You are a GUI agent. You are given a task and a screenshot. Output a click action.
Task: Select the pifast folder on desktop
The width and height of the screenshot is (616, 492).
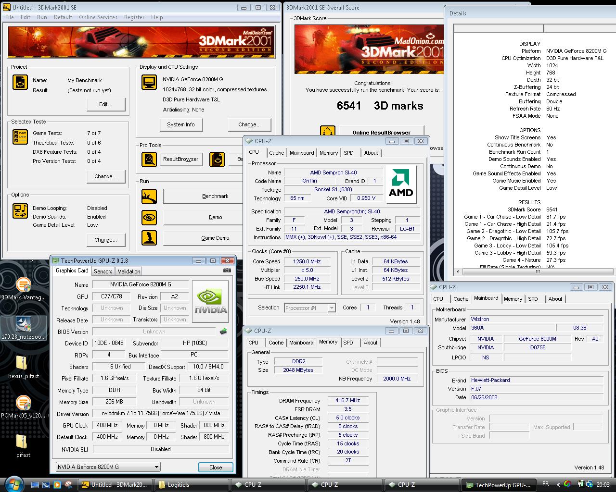click(x=23, y=446)
